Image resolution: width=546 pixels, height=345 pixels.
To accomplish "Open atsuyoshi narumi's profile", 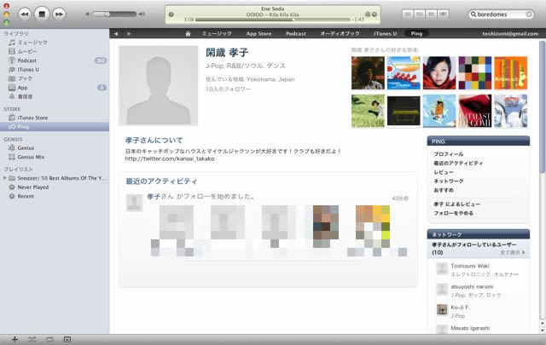I will (x=472, y=286).
